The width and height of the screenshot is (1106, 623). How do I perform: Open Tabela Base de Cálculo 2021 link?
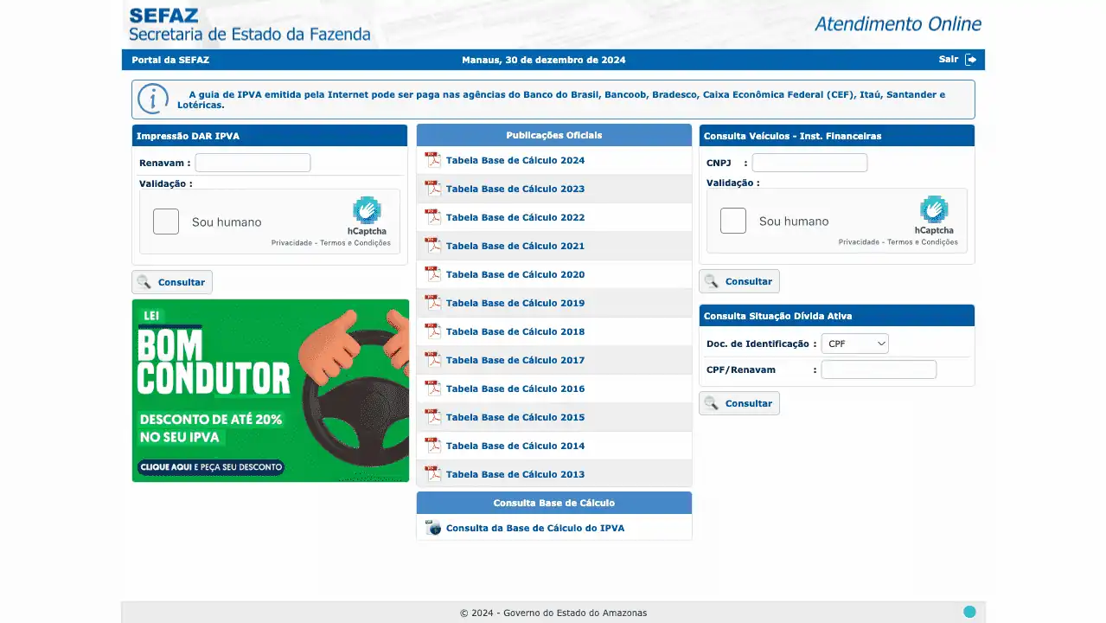(515, 246)
